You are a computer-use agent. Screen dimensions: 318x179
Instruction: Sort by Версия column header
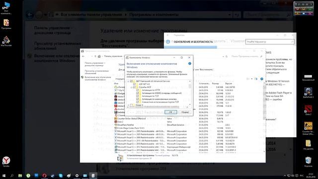pos(229,84)
